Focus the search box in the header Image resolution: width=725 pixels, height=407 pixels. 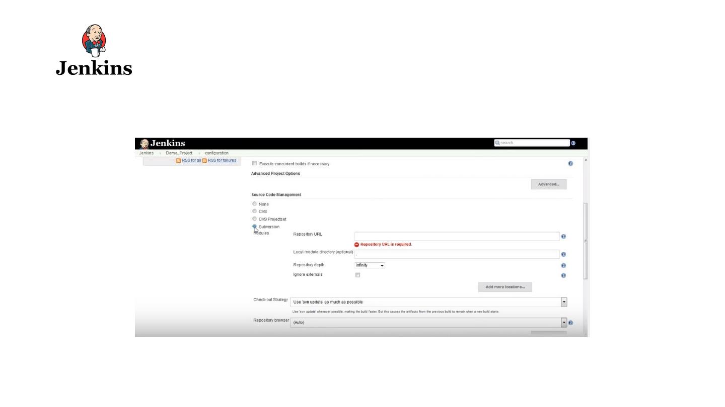click(x=532, y=143)
